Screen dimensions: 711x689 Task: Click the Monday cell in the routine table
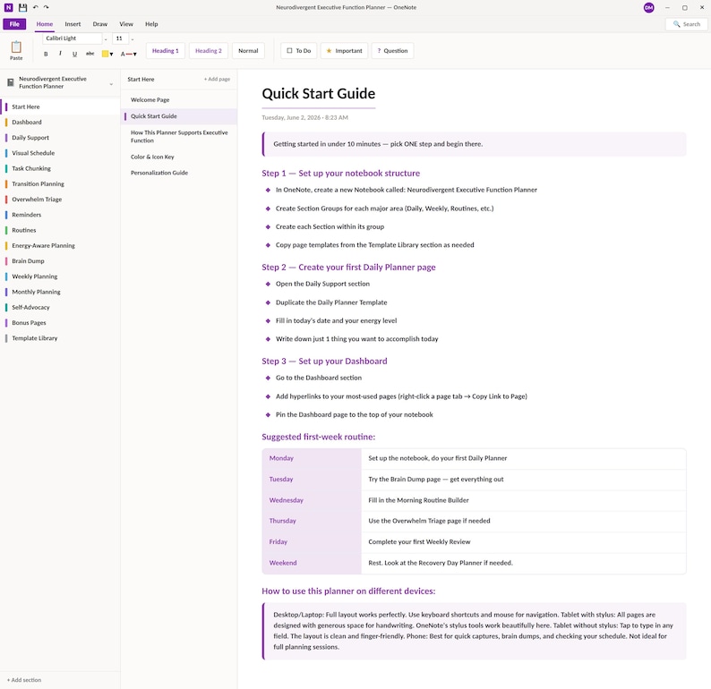tap(312, 458)
